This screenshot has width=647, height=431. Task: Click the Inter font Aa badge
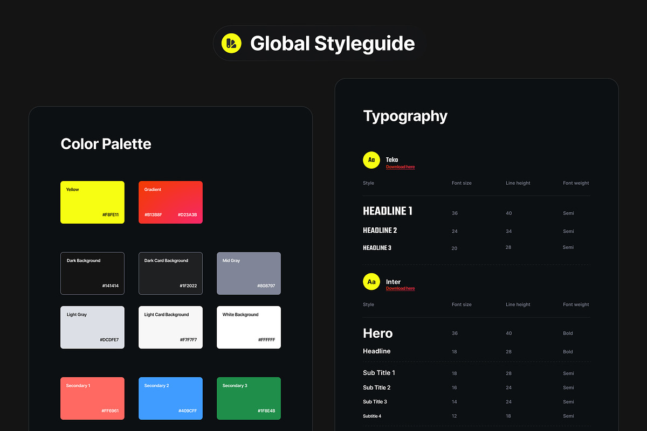point(371,282)
